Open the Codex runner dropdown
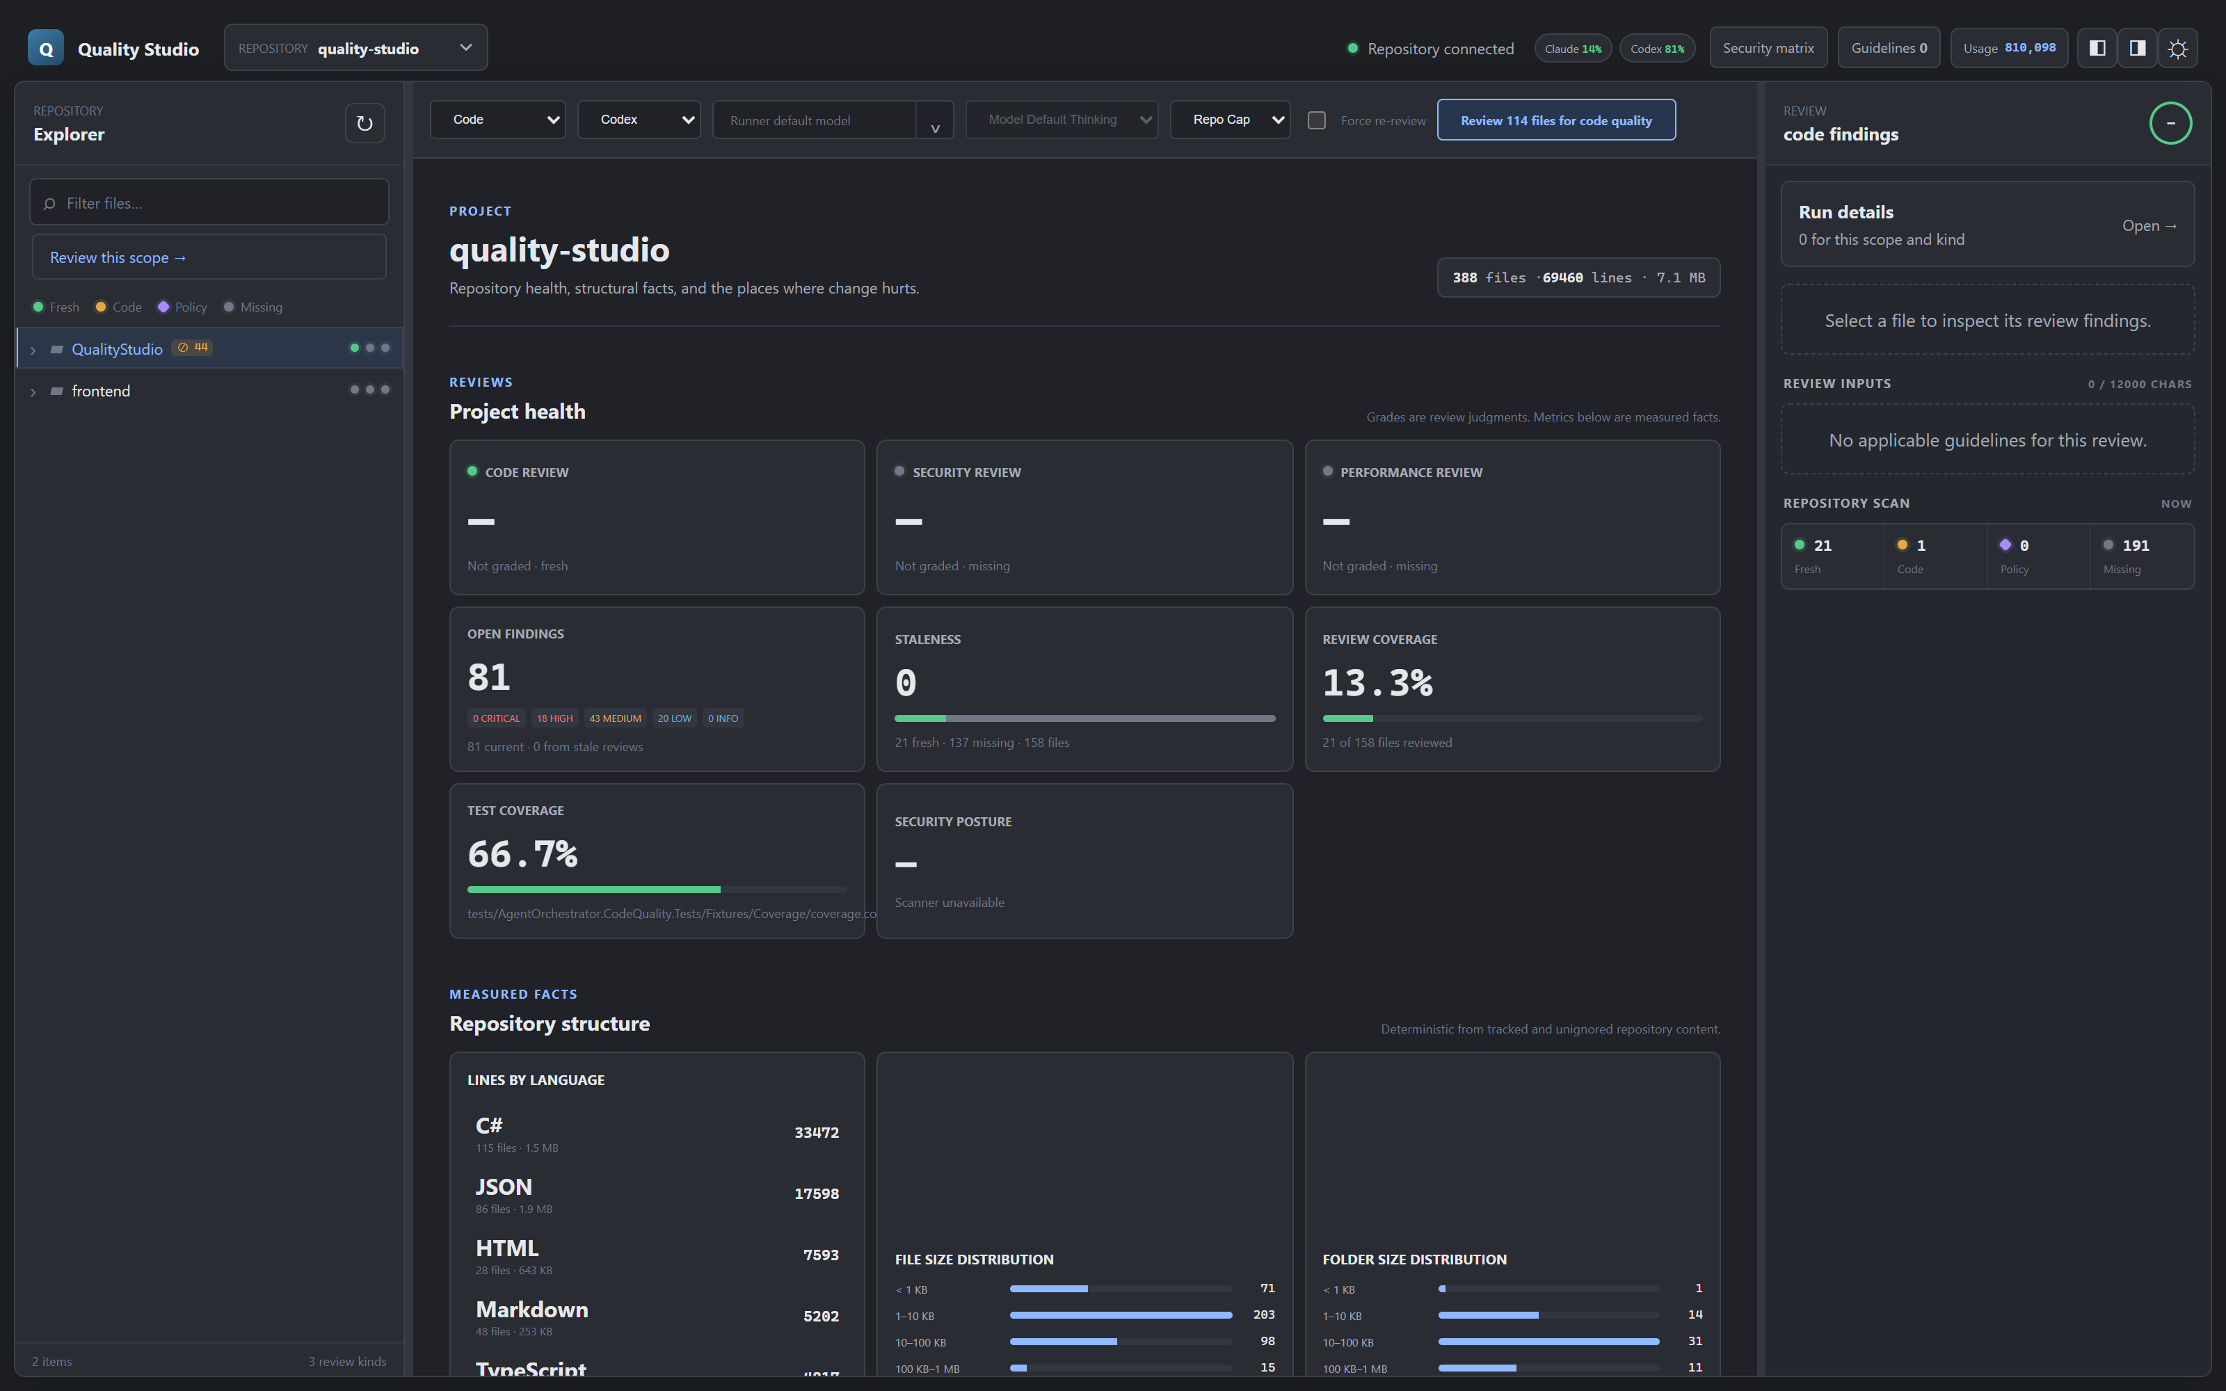The width and height of the screenshot is (2226, 1391). [639, 120]
